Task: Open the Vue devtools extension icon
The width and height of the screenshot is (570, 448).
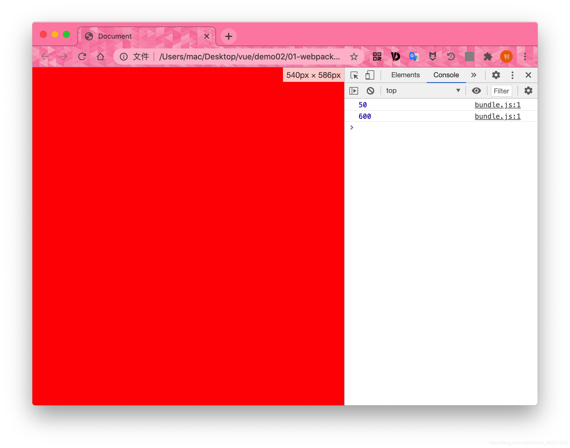Action: tap(396, 57)
